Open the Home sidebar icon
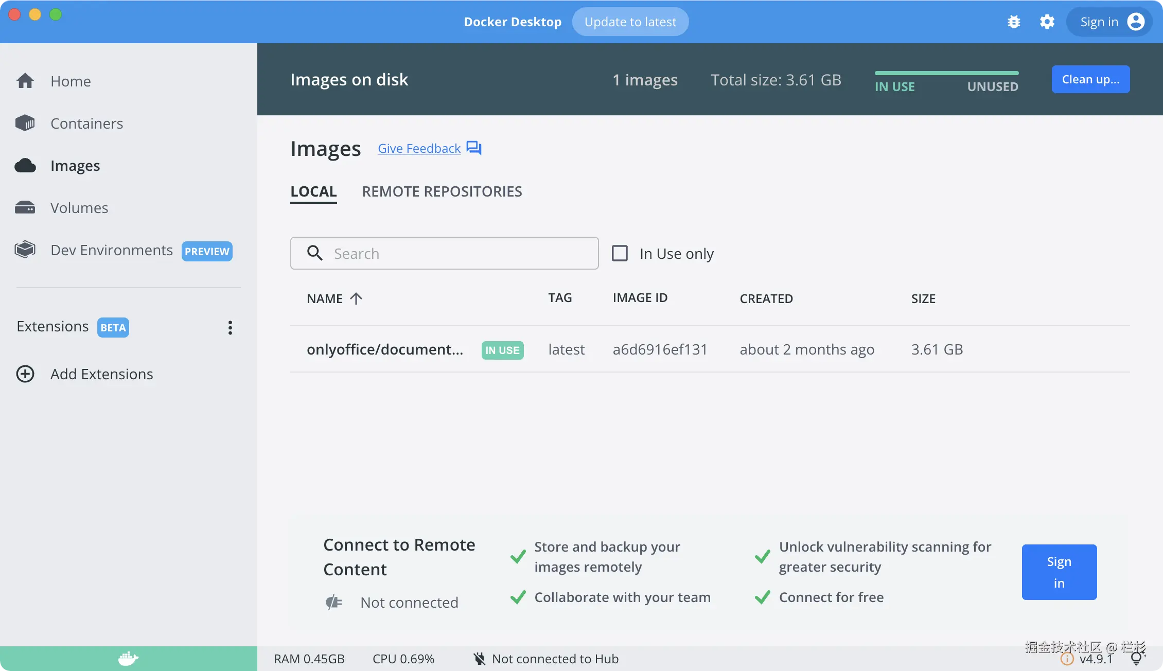The width and height of the screenshot is (1163, 671). pyautogui.click(x=25, y=81)
